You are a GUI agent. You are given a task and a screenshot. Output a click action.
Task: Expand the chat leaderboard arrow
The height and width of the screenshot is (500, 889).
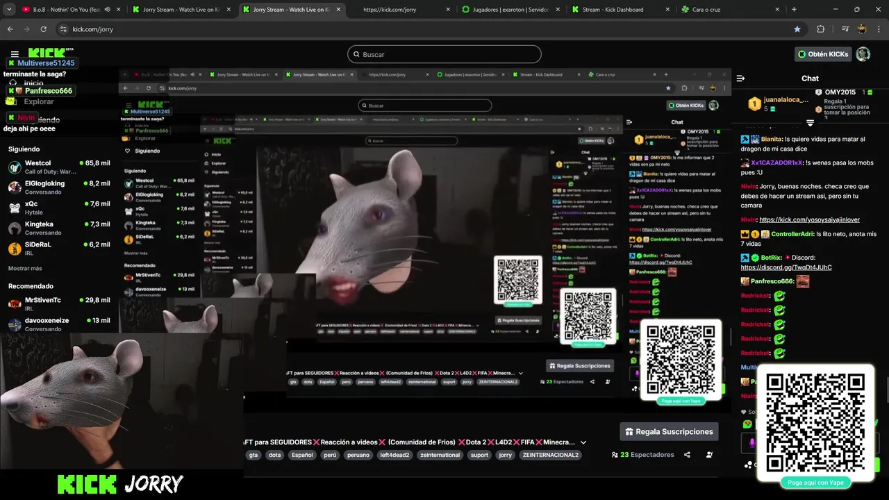point(810,123)
